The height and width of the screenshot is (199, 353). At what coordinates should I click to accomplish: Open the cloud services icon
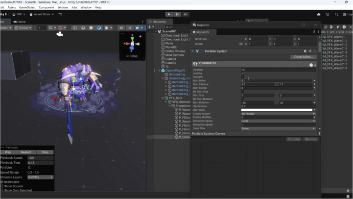[x=319, y=14]
